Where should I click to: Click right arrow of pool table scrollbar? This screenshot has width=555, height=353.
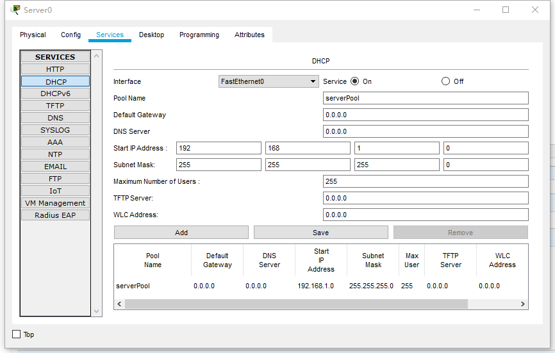(x=523, y=304)
